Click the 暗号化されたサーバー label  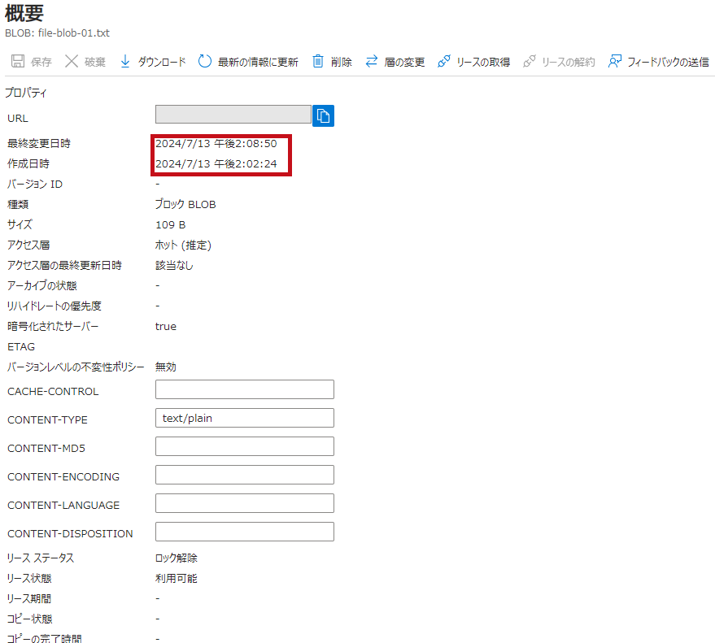[53, 327]
